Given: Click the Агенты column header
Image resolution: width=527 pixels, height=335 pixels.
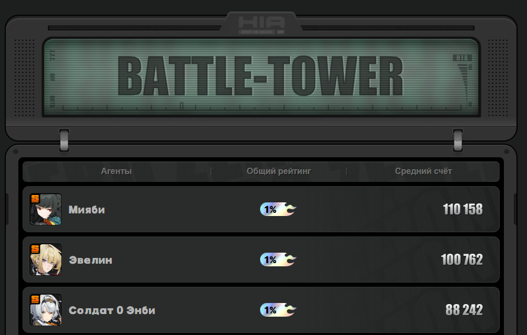Looking at the screenshot, I should click(116, 171).
